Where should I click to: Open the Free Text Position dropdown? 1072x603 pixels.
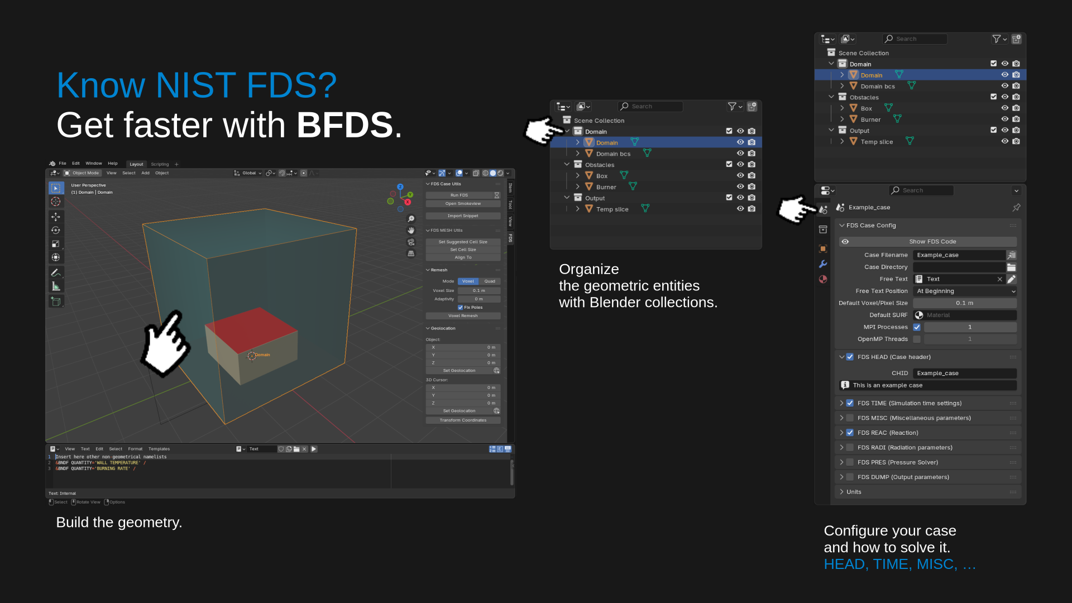click(x=965, y=291)
